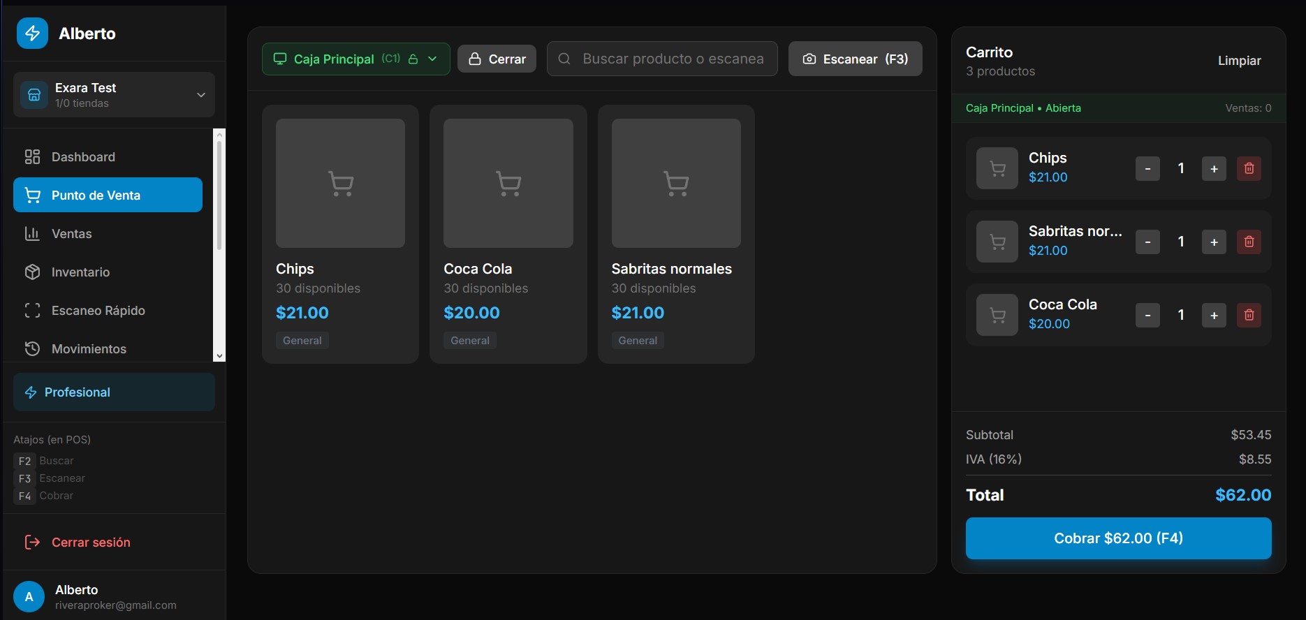Screen dimensions: 1306x620
Task: Click the Chips product cart image
Action: [340, 183]
